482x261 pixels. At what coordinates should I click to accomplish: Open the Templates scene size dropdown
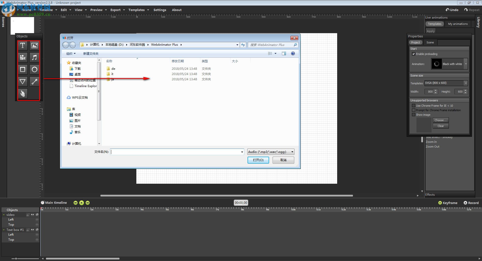tap(466, 83)
